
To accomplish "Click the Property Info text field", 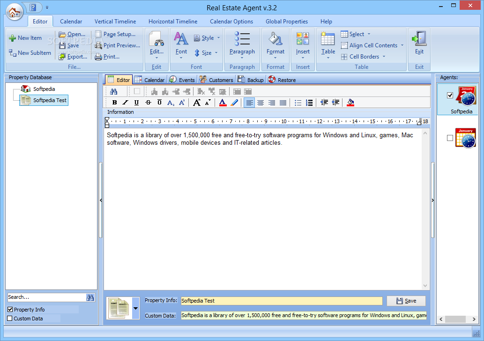I will [x=282, y=301].
